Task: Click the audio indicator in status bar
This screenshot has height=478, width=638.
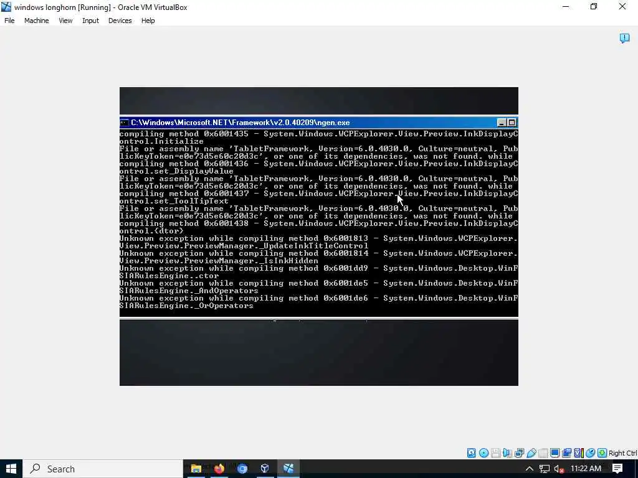Action: tap(507, 453)
